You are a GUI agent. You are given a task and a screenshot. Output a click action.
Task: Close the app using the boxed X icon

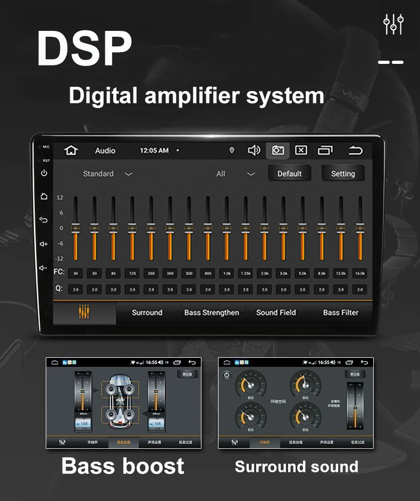click(x=301, y=150)
